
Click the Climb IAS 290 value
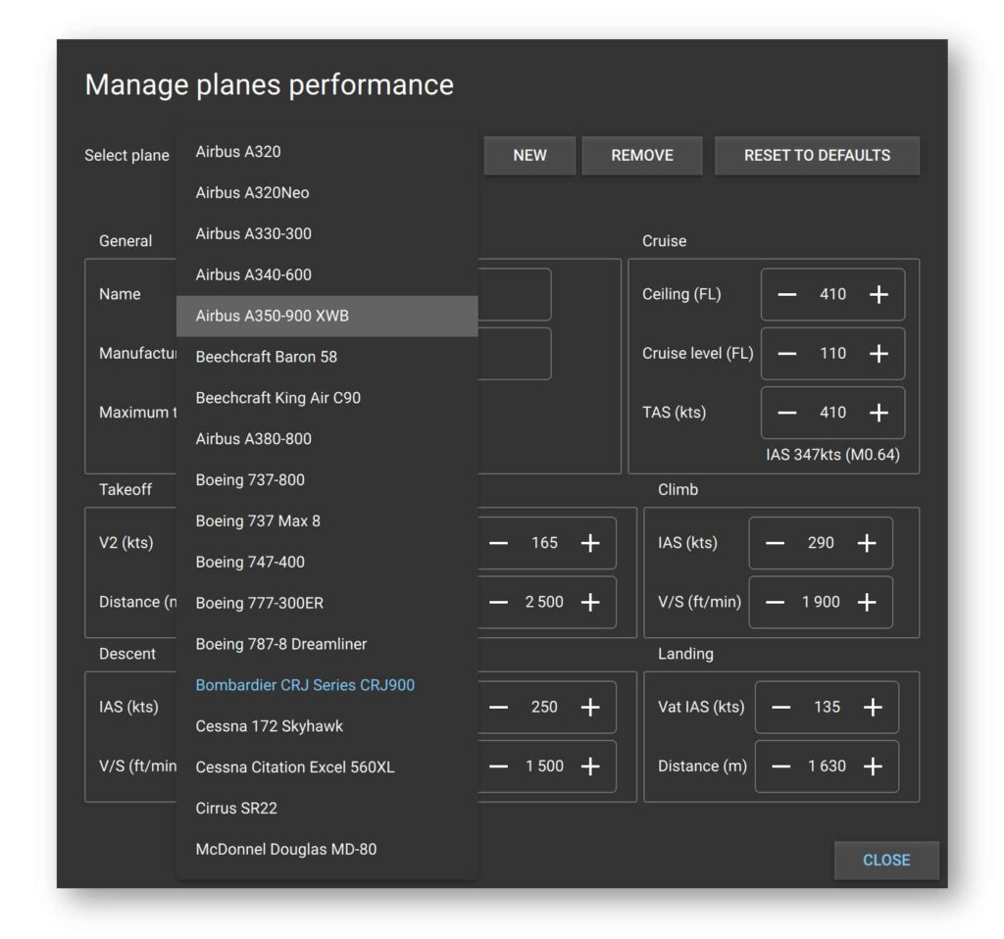pos(821,543)
